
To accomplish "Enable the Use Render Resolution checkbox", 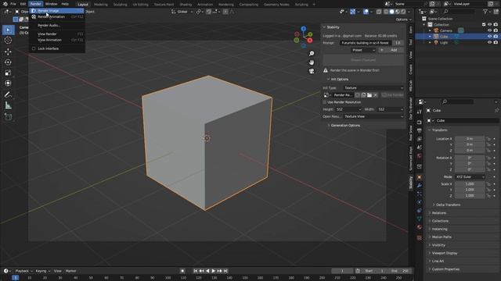I will click(x=325, y=102).
